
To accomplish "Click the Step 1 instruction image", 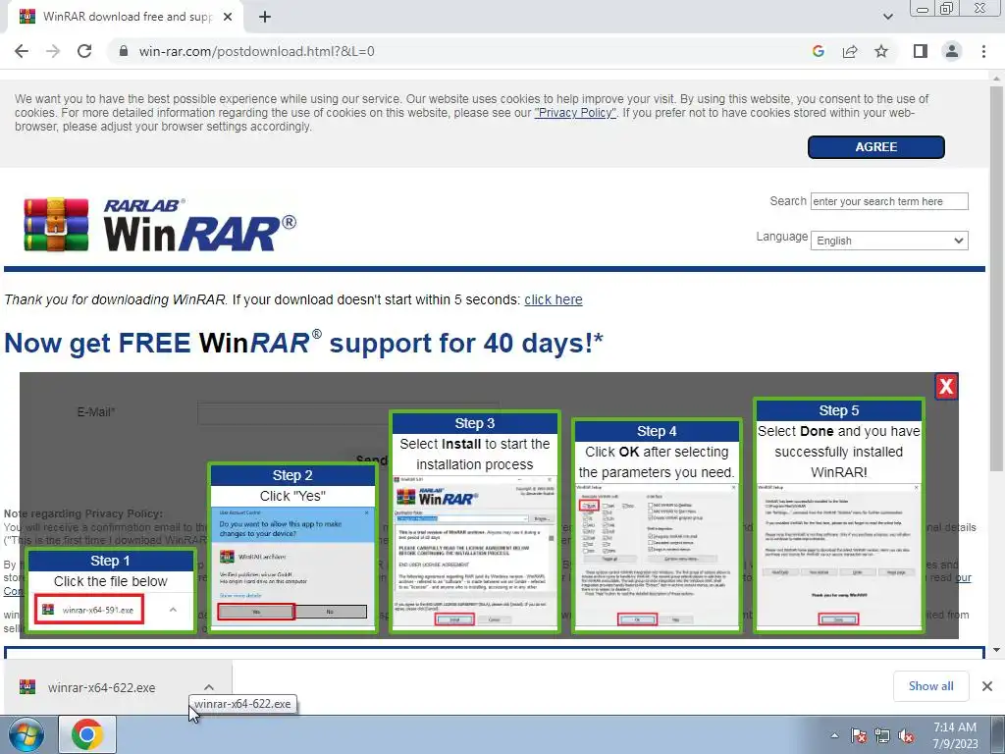I will tap(111, 590).
